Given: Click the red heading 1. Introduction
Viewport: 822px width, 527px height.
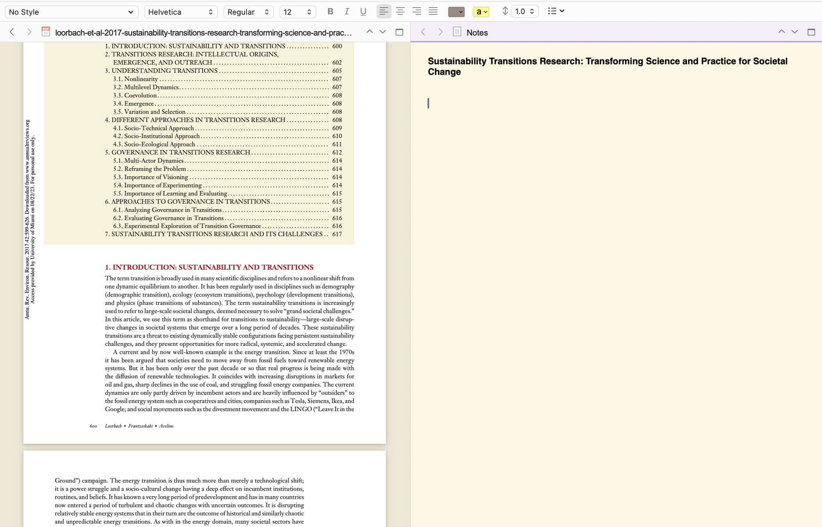Looking at the screenshot, I should tap(209, 267).
